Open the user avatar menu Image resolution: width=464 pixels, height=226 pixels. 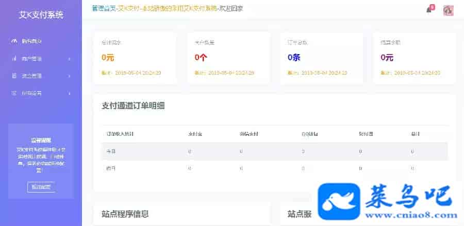448,10
